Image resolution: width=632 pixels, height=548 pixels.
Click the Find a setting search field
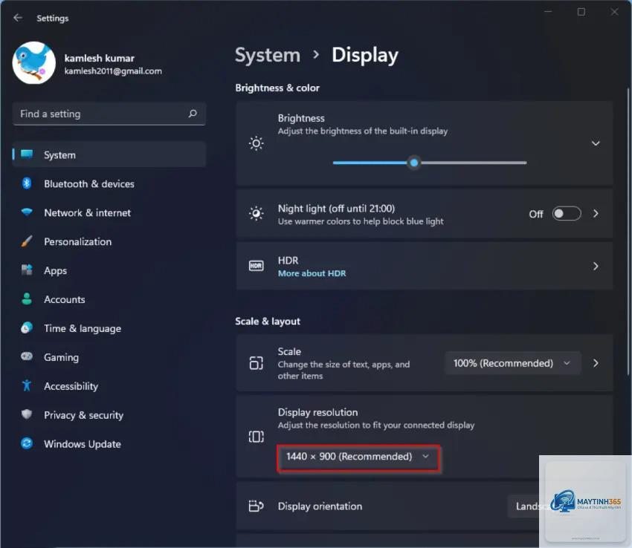tap(109, 114)
